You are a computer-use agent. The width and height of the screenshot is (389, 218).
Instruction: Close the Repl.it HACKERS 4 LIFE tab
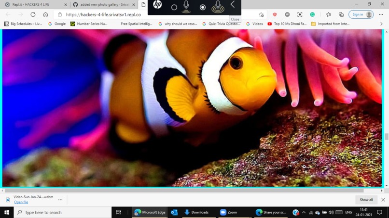click(x=66, y=5)
